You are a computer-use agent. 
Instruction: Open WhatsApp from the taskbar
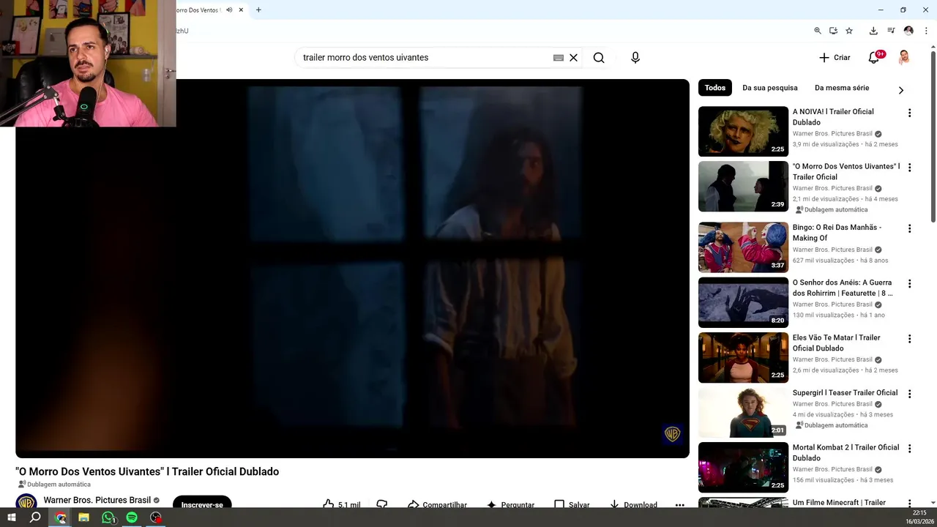pos(108,517)
